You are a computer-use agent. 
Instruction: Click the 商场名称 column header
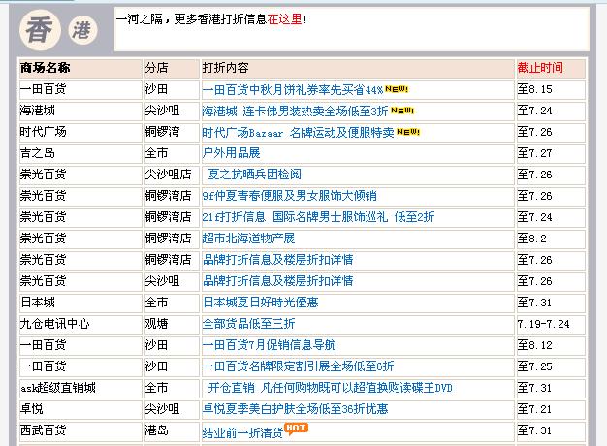tap(80, 68)
